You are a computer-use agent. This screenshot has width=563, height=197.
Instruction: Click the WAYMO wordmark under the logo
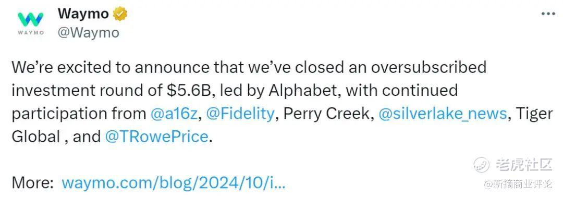pos(31,33)
